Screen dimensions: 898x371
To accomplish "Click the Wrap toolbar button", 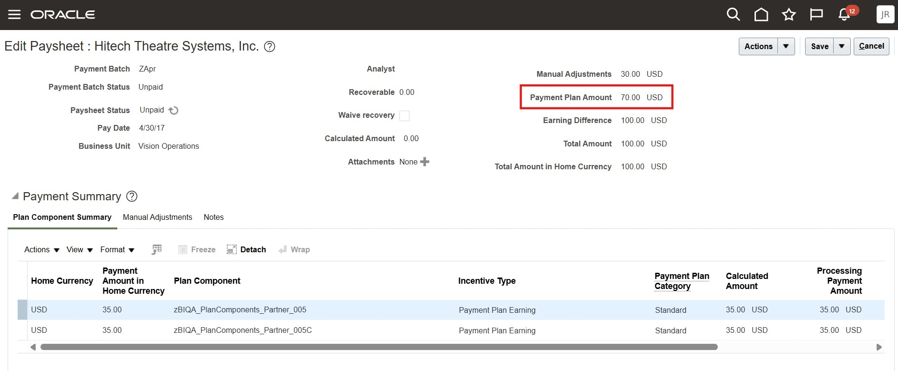I will pos(294,249).
